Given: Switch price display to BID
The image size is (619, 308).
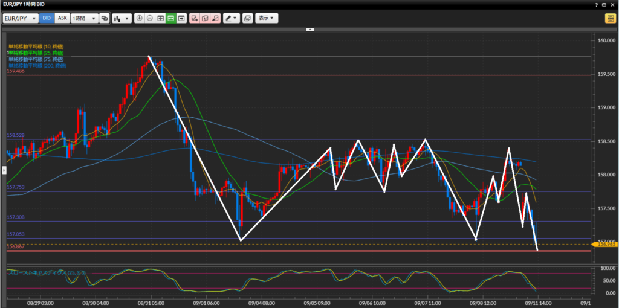Looking at the screenshot, I should (47, 18).
